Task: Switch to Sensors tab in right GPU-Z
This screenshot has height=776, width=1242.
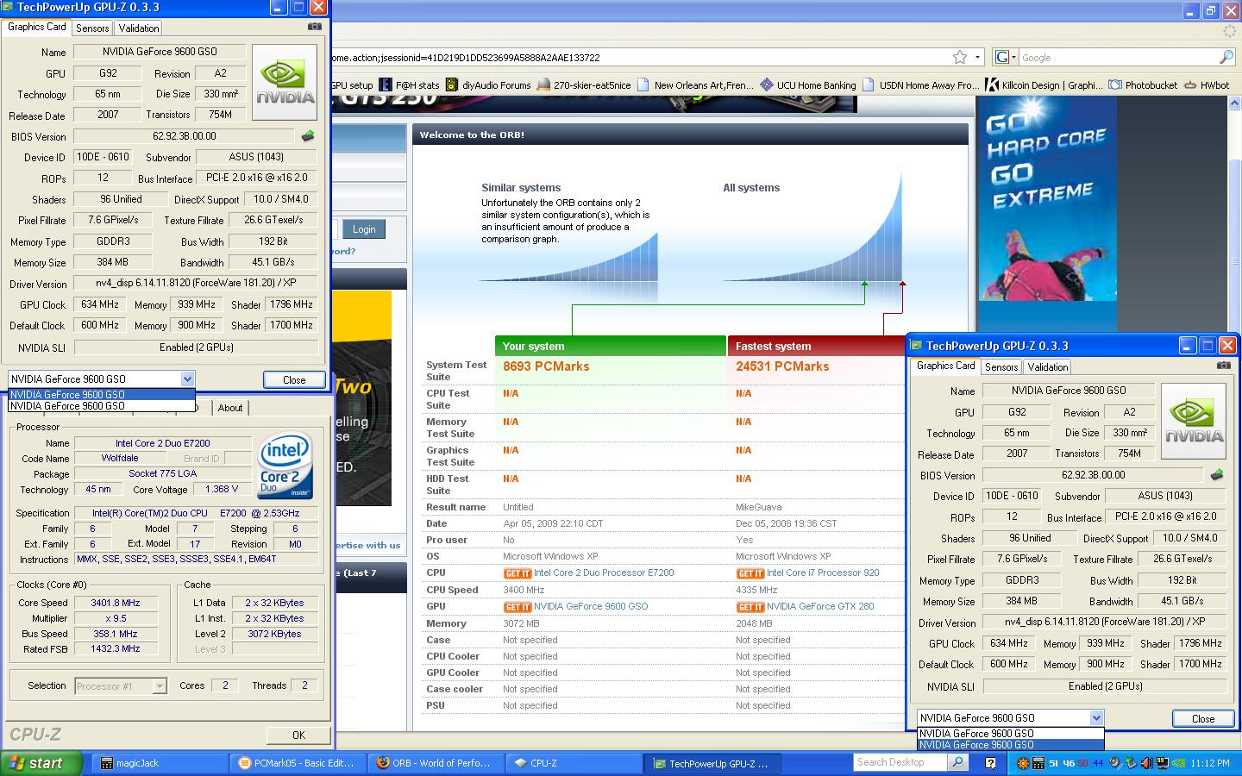Action: [1001, 366]
